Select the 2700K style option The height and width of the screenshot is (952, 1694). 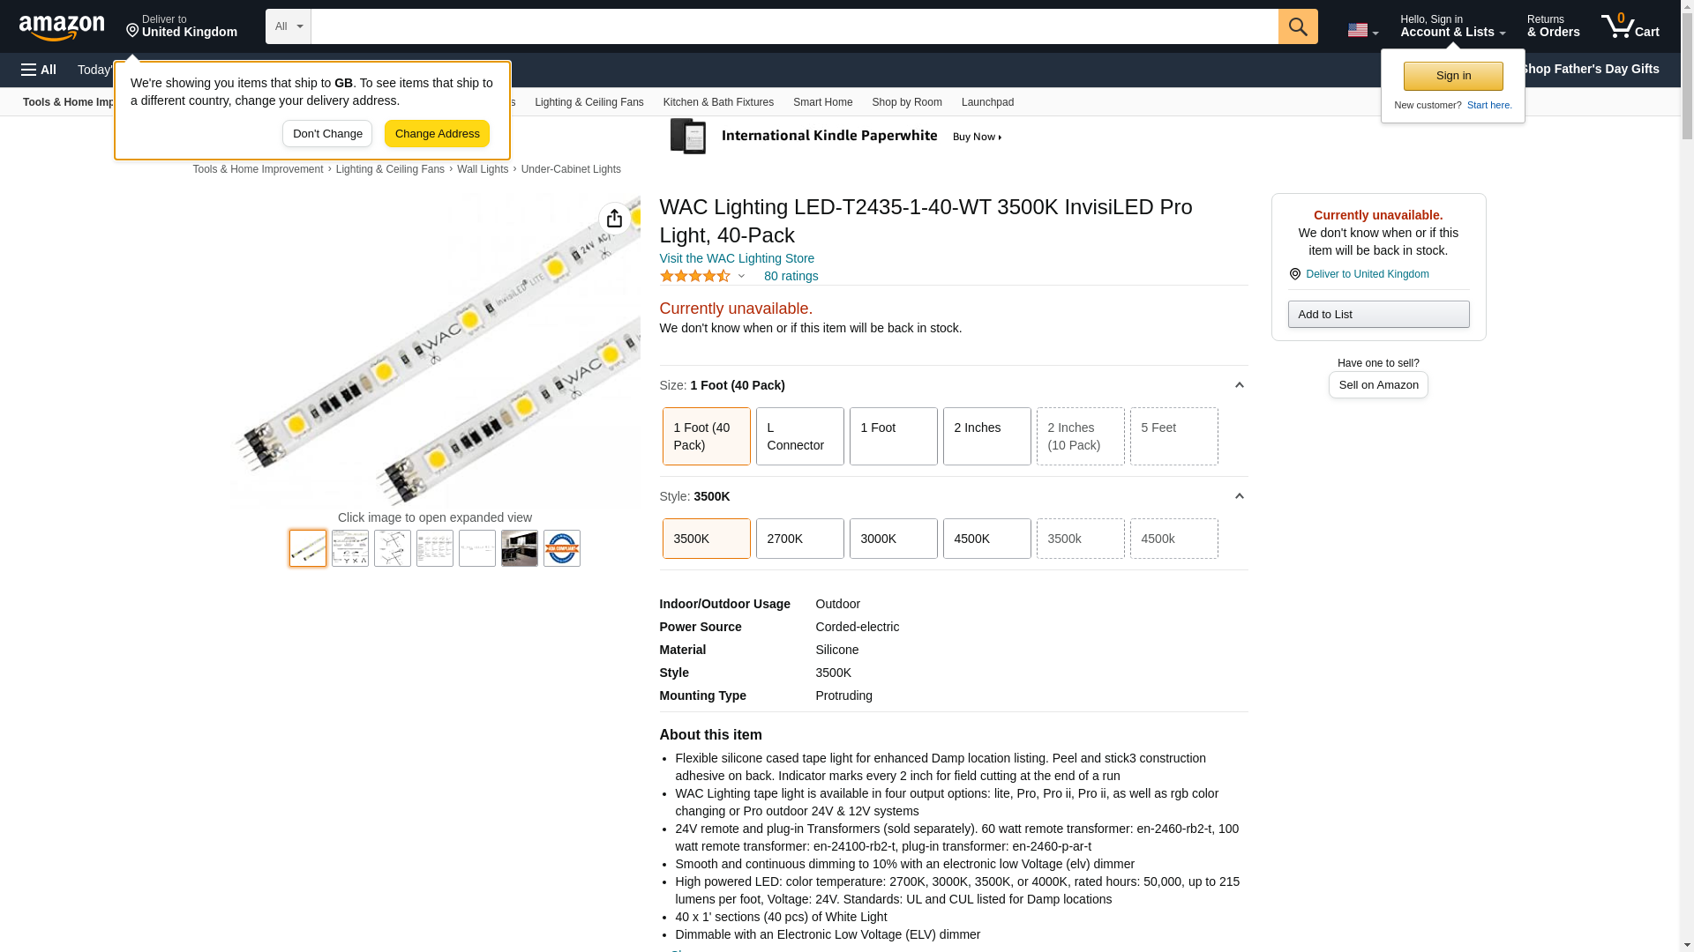[x=799, y=539]
